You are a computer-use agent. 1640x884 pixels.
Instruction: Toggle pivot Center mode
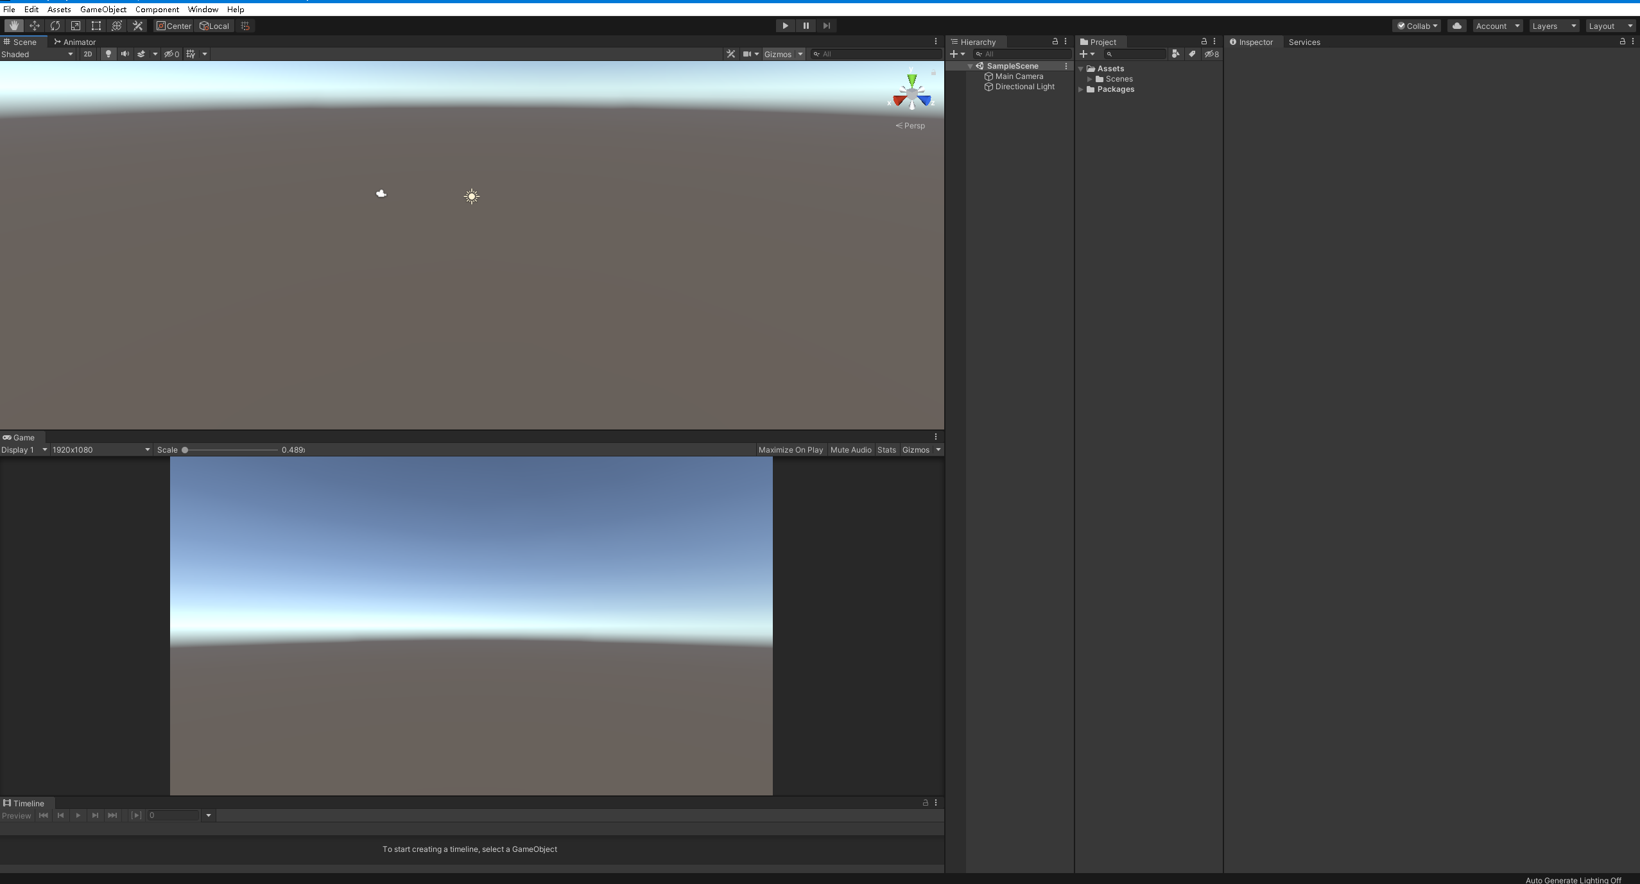pyautogui.click(x=174, y=26)
